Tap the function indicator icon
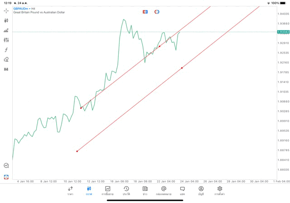The height and width of the screenshot is (203, 290). (x=6, y=50)
